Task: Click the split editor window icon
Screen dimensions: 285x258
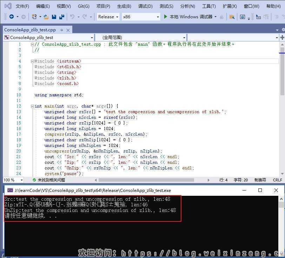Action: (x=282, y=38)
